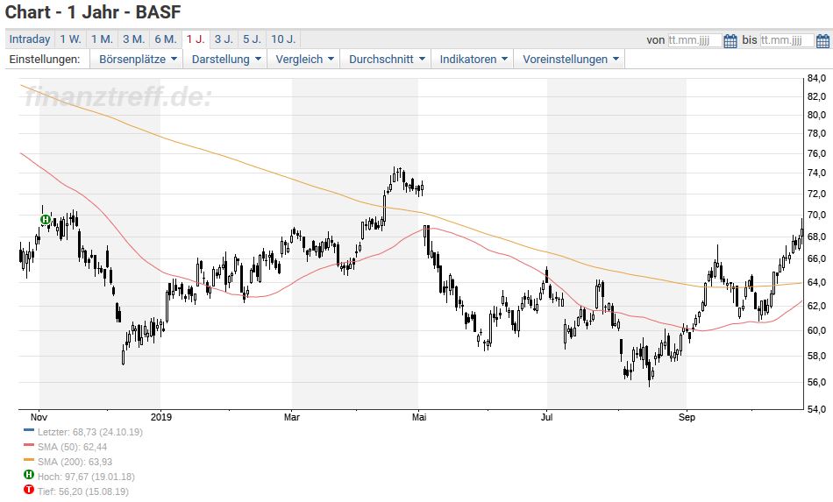Open the 'bis' date calendar picker icon
Viewport: 833px width, 502px height.
point(822,41)
